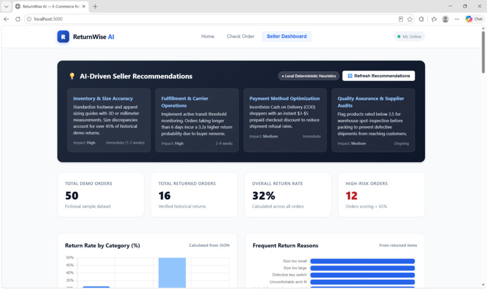487x289 pixels.
Task: Reload the page with refresh icon
Action: (x=18, y=19)
